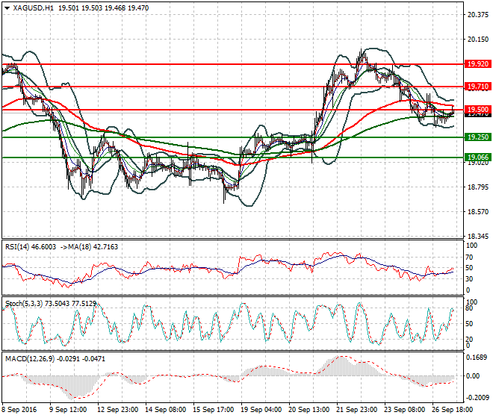Screen dimensions: 493x418
Task: Click the 18.795 price axis value
Action: [478, 187]
